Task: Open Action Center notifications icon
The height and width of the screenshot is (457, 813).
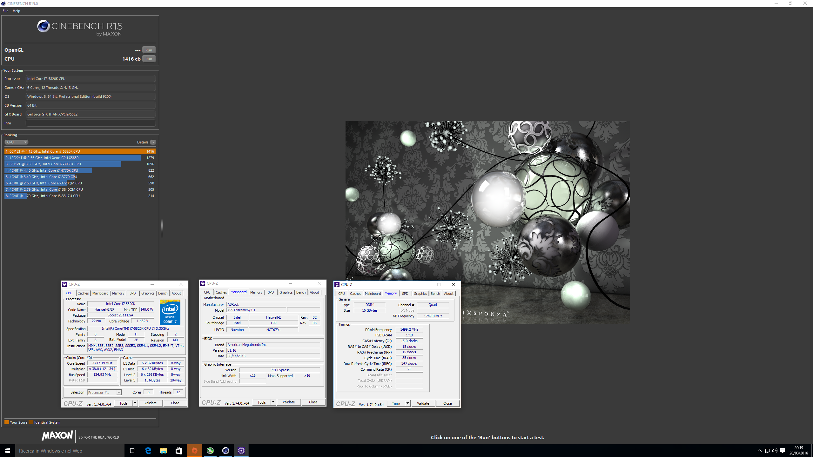Action: pos(783,451)
